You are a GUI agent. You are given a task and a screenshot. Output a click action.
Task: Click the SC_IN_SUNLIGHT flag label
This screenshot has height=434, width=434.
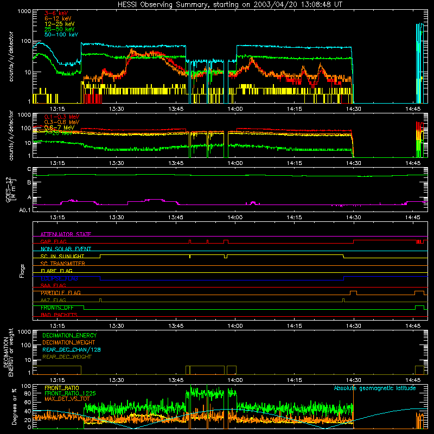tap(62, 256)
